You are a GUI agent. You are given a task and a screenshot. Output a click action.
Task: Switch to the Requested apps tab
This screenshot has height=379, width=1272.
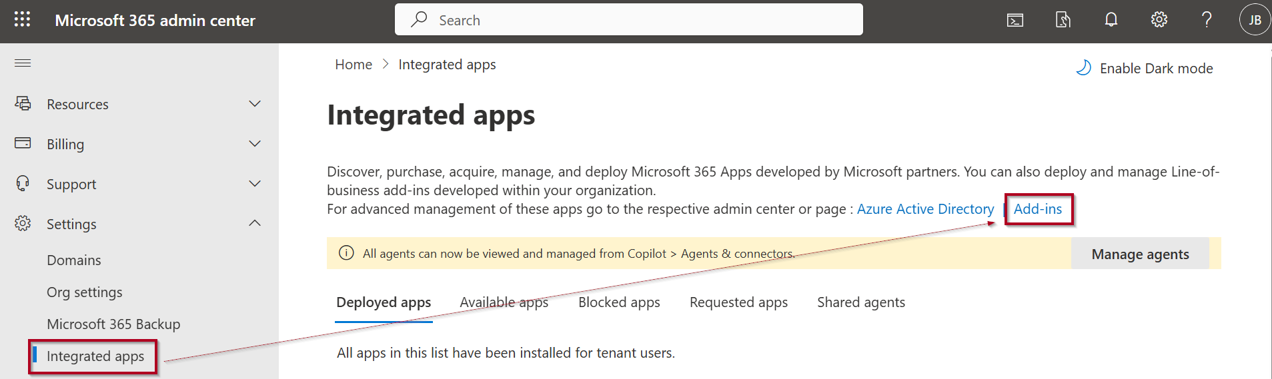(738, 302)
